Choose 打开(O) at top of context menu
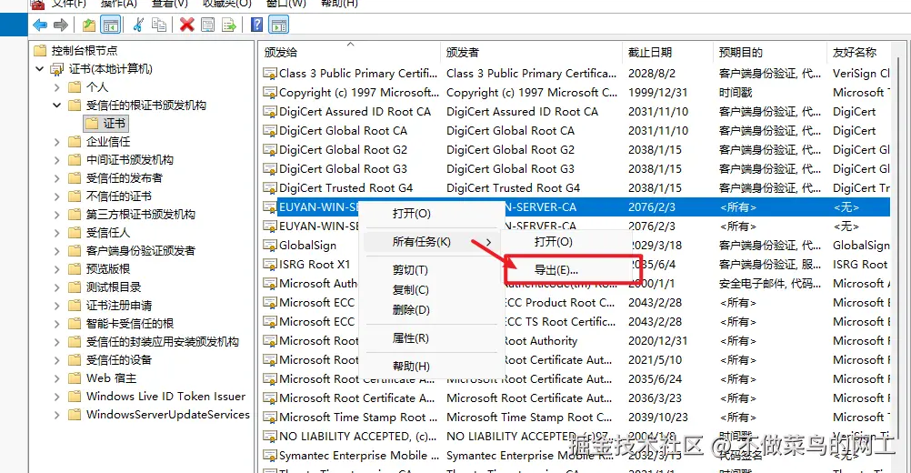911x473 pixels. 431,213
